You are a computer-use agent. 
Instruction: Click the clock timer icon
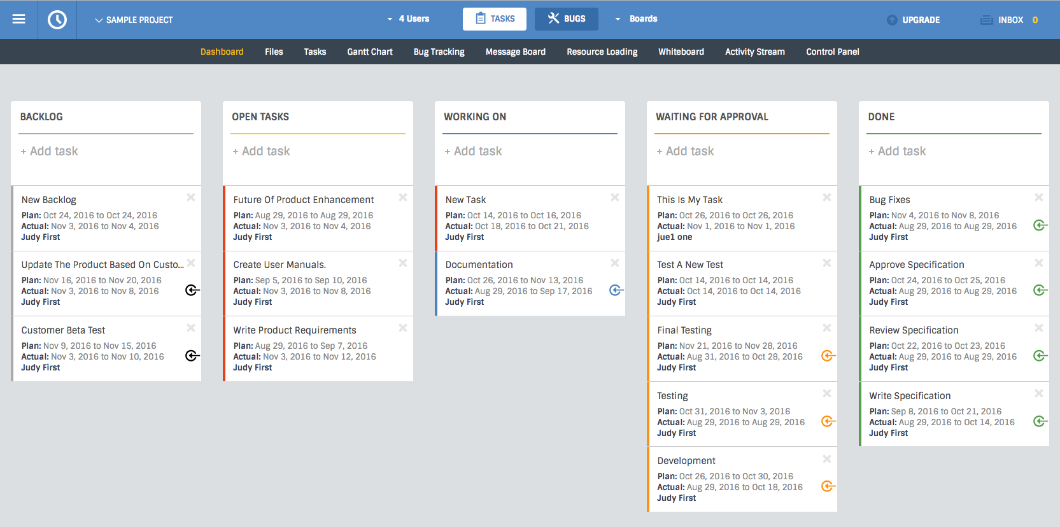click(x=57, y=20)
